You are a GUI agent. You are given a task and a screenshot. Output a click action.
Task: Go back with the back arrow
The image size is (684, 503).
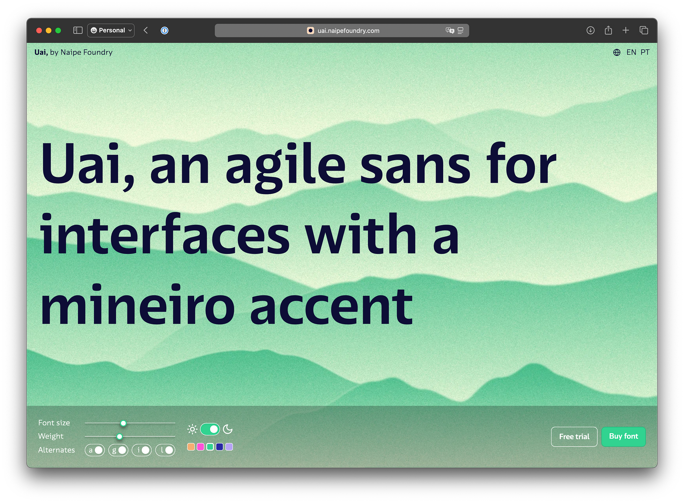[x=146, y=30]
